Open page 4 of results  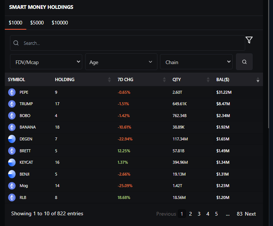point(208,214)
